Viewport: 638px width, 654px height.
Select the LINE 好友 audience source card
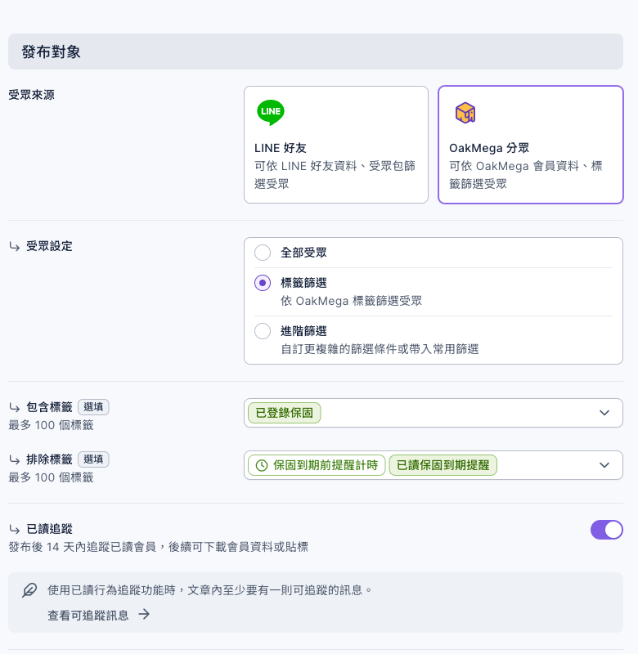(x=336, y=145)
